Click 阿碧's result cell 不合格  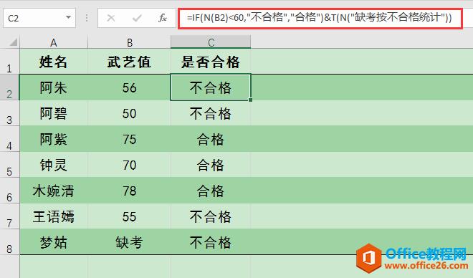click(211, 113)
